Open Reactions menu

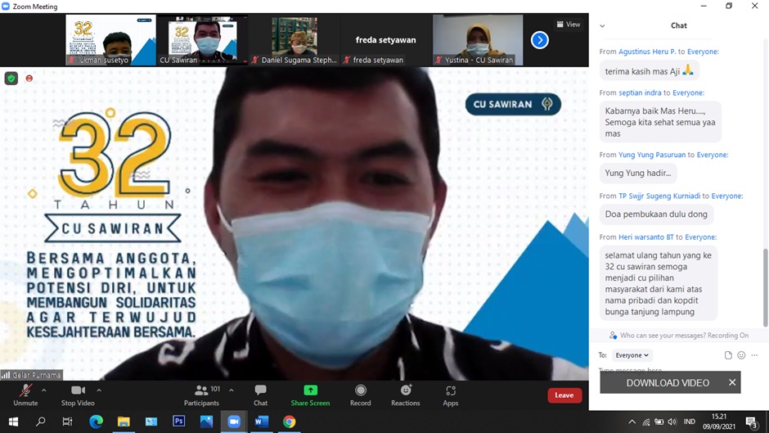406,395
